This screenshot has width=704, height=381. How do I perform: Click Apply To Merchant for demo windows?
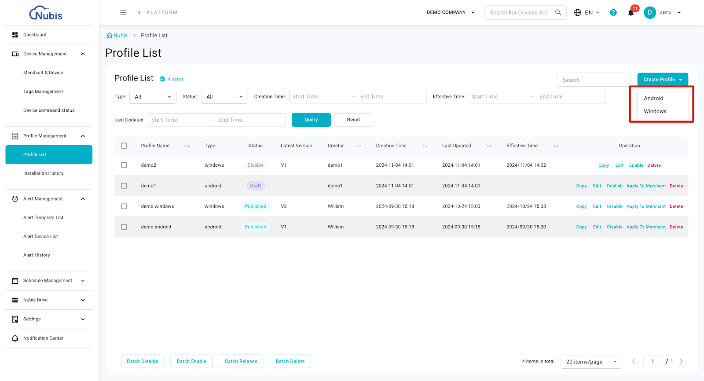pos(646,206)
